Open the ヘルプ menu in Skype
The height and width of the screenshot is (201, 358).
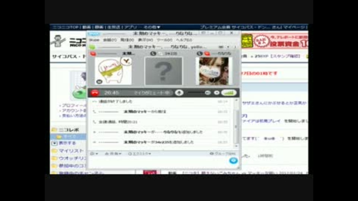coord(184,40)
